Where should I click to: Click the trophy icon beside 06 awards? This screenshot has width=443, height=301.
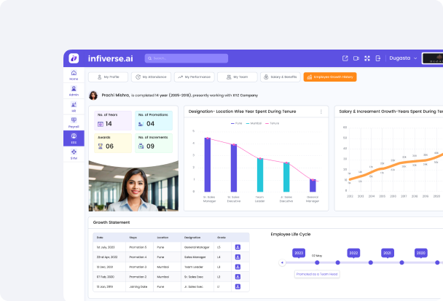coord(101,146)
